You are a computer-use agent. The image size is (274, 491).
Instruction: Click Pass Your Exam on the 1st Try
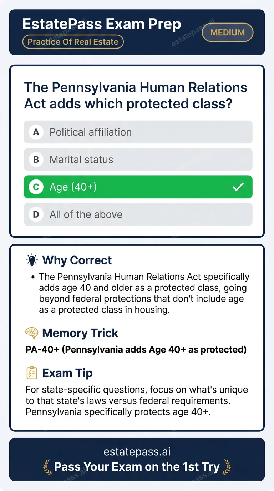(136, 467)
